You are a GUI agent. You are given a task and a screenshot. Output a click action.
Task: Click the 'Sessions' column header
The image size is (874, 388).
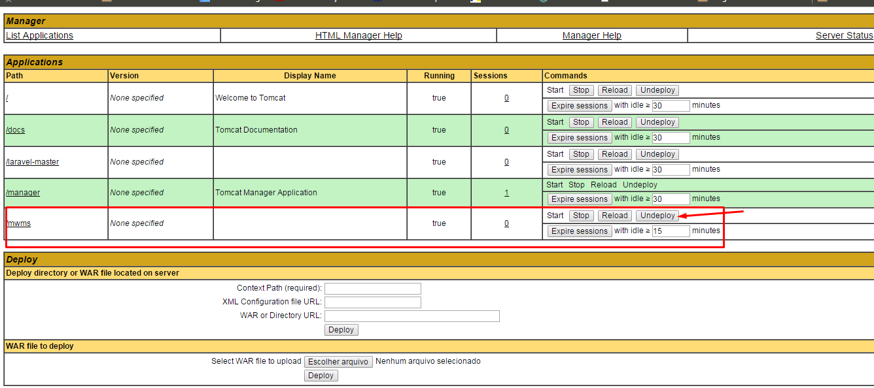pos(491,76)
